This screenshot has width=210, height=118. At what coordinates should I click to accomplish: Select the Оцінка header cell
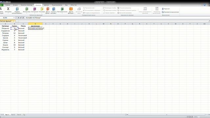[14, 26]
